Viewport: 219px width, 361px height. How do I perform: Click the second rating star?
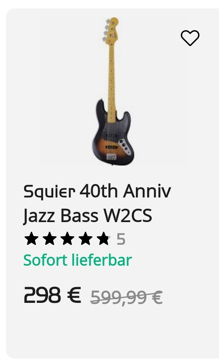point(50,239)
